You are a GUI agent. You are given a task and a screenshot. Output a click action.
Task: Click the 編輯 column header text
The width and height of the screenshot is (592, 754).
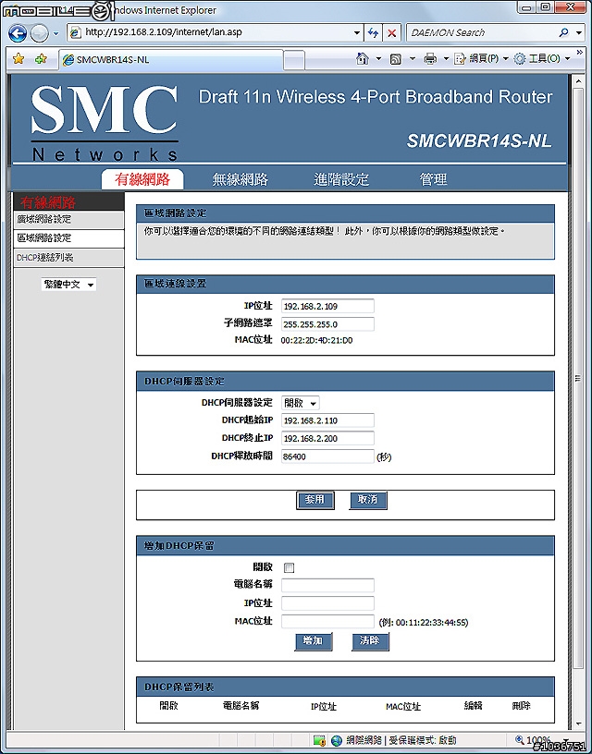coord(473,705)
